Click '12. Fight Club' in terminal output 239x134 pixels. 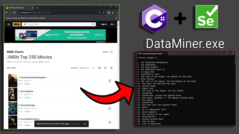pyautogui.click(x=145, y=88)
